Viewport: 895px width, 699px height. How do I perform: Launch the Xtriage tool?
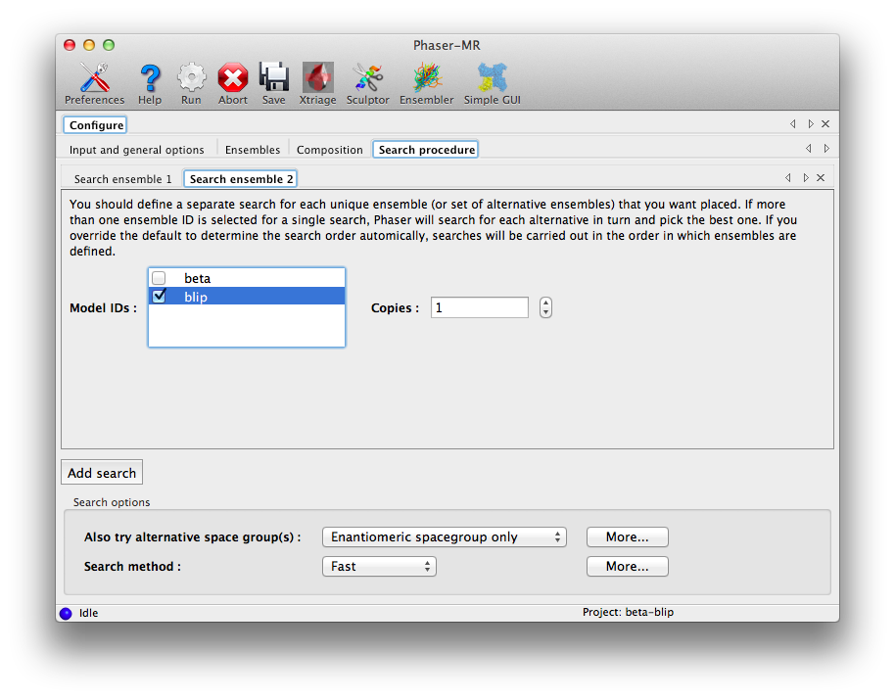[x=317, y=79]
